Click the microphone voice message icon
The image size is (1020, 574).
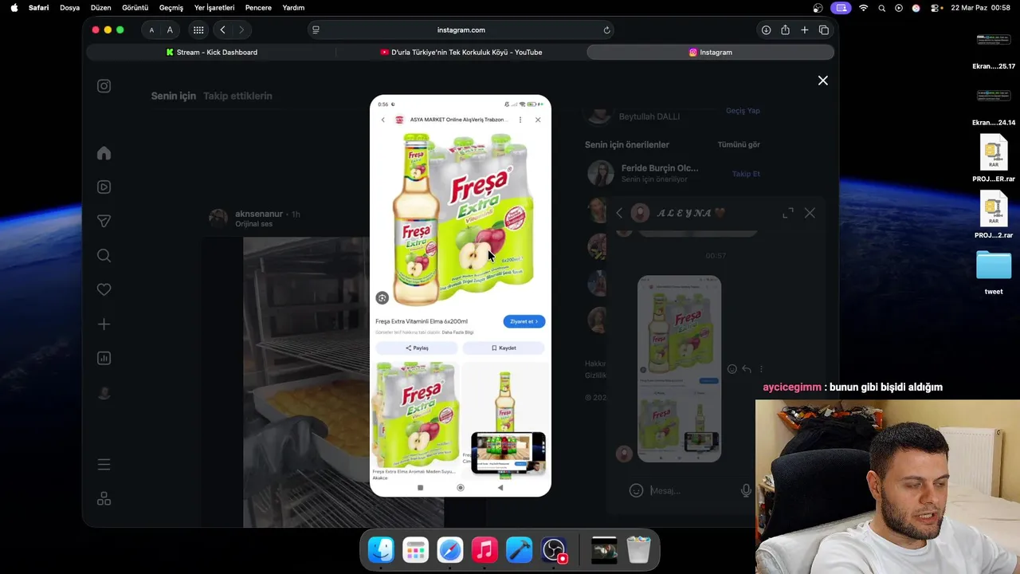coord(746,490)
